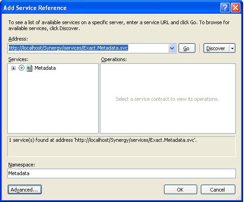Confirm the dialog with OK
244x202 pixels.
[180, 190]
